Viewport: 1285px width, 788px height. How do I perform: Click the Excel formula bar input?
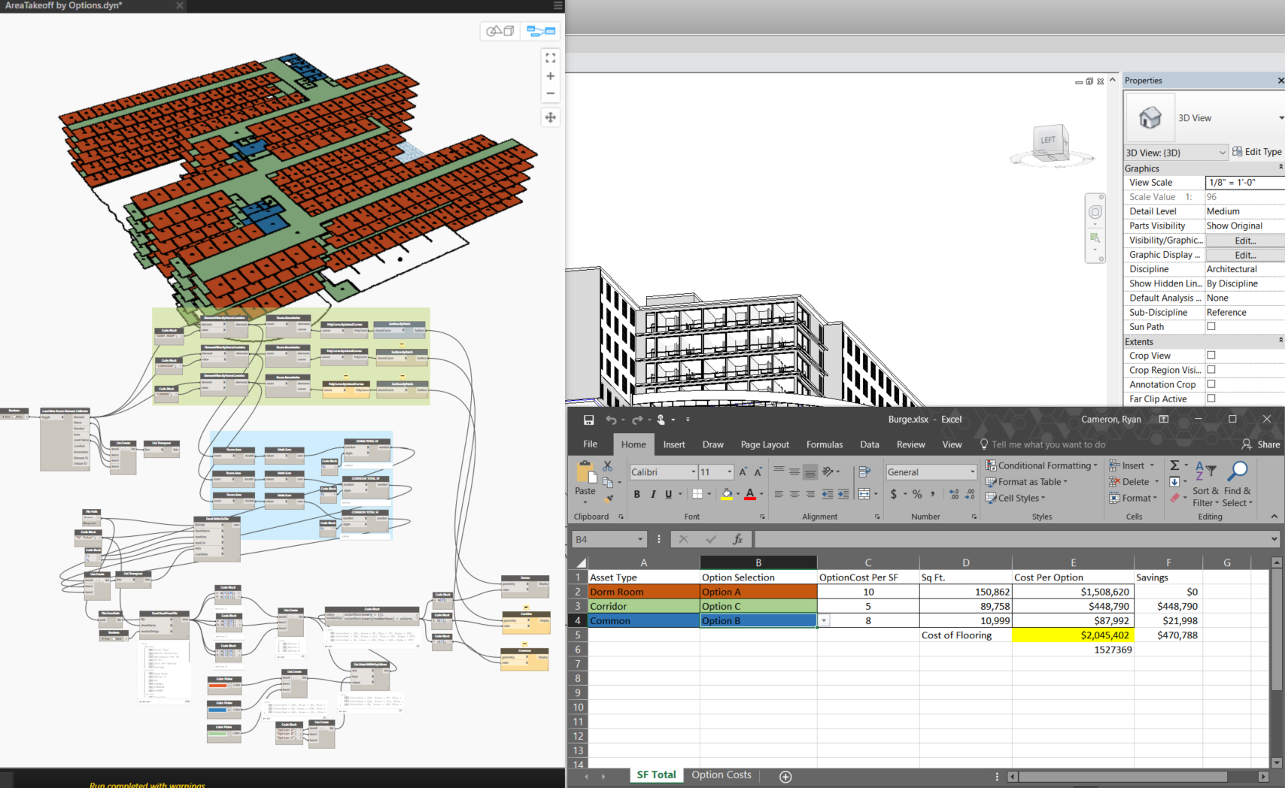tap(1011, 539)
